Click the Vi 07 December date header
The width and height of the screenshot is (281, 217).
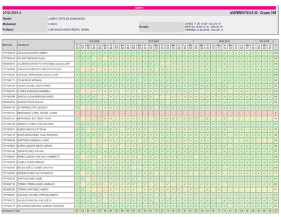pyautogui.click(x=270, y=47)
